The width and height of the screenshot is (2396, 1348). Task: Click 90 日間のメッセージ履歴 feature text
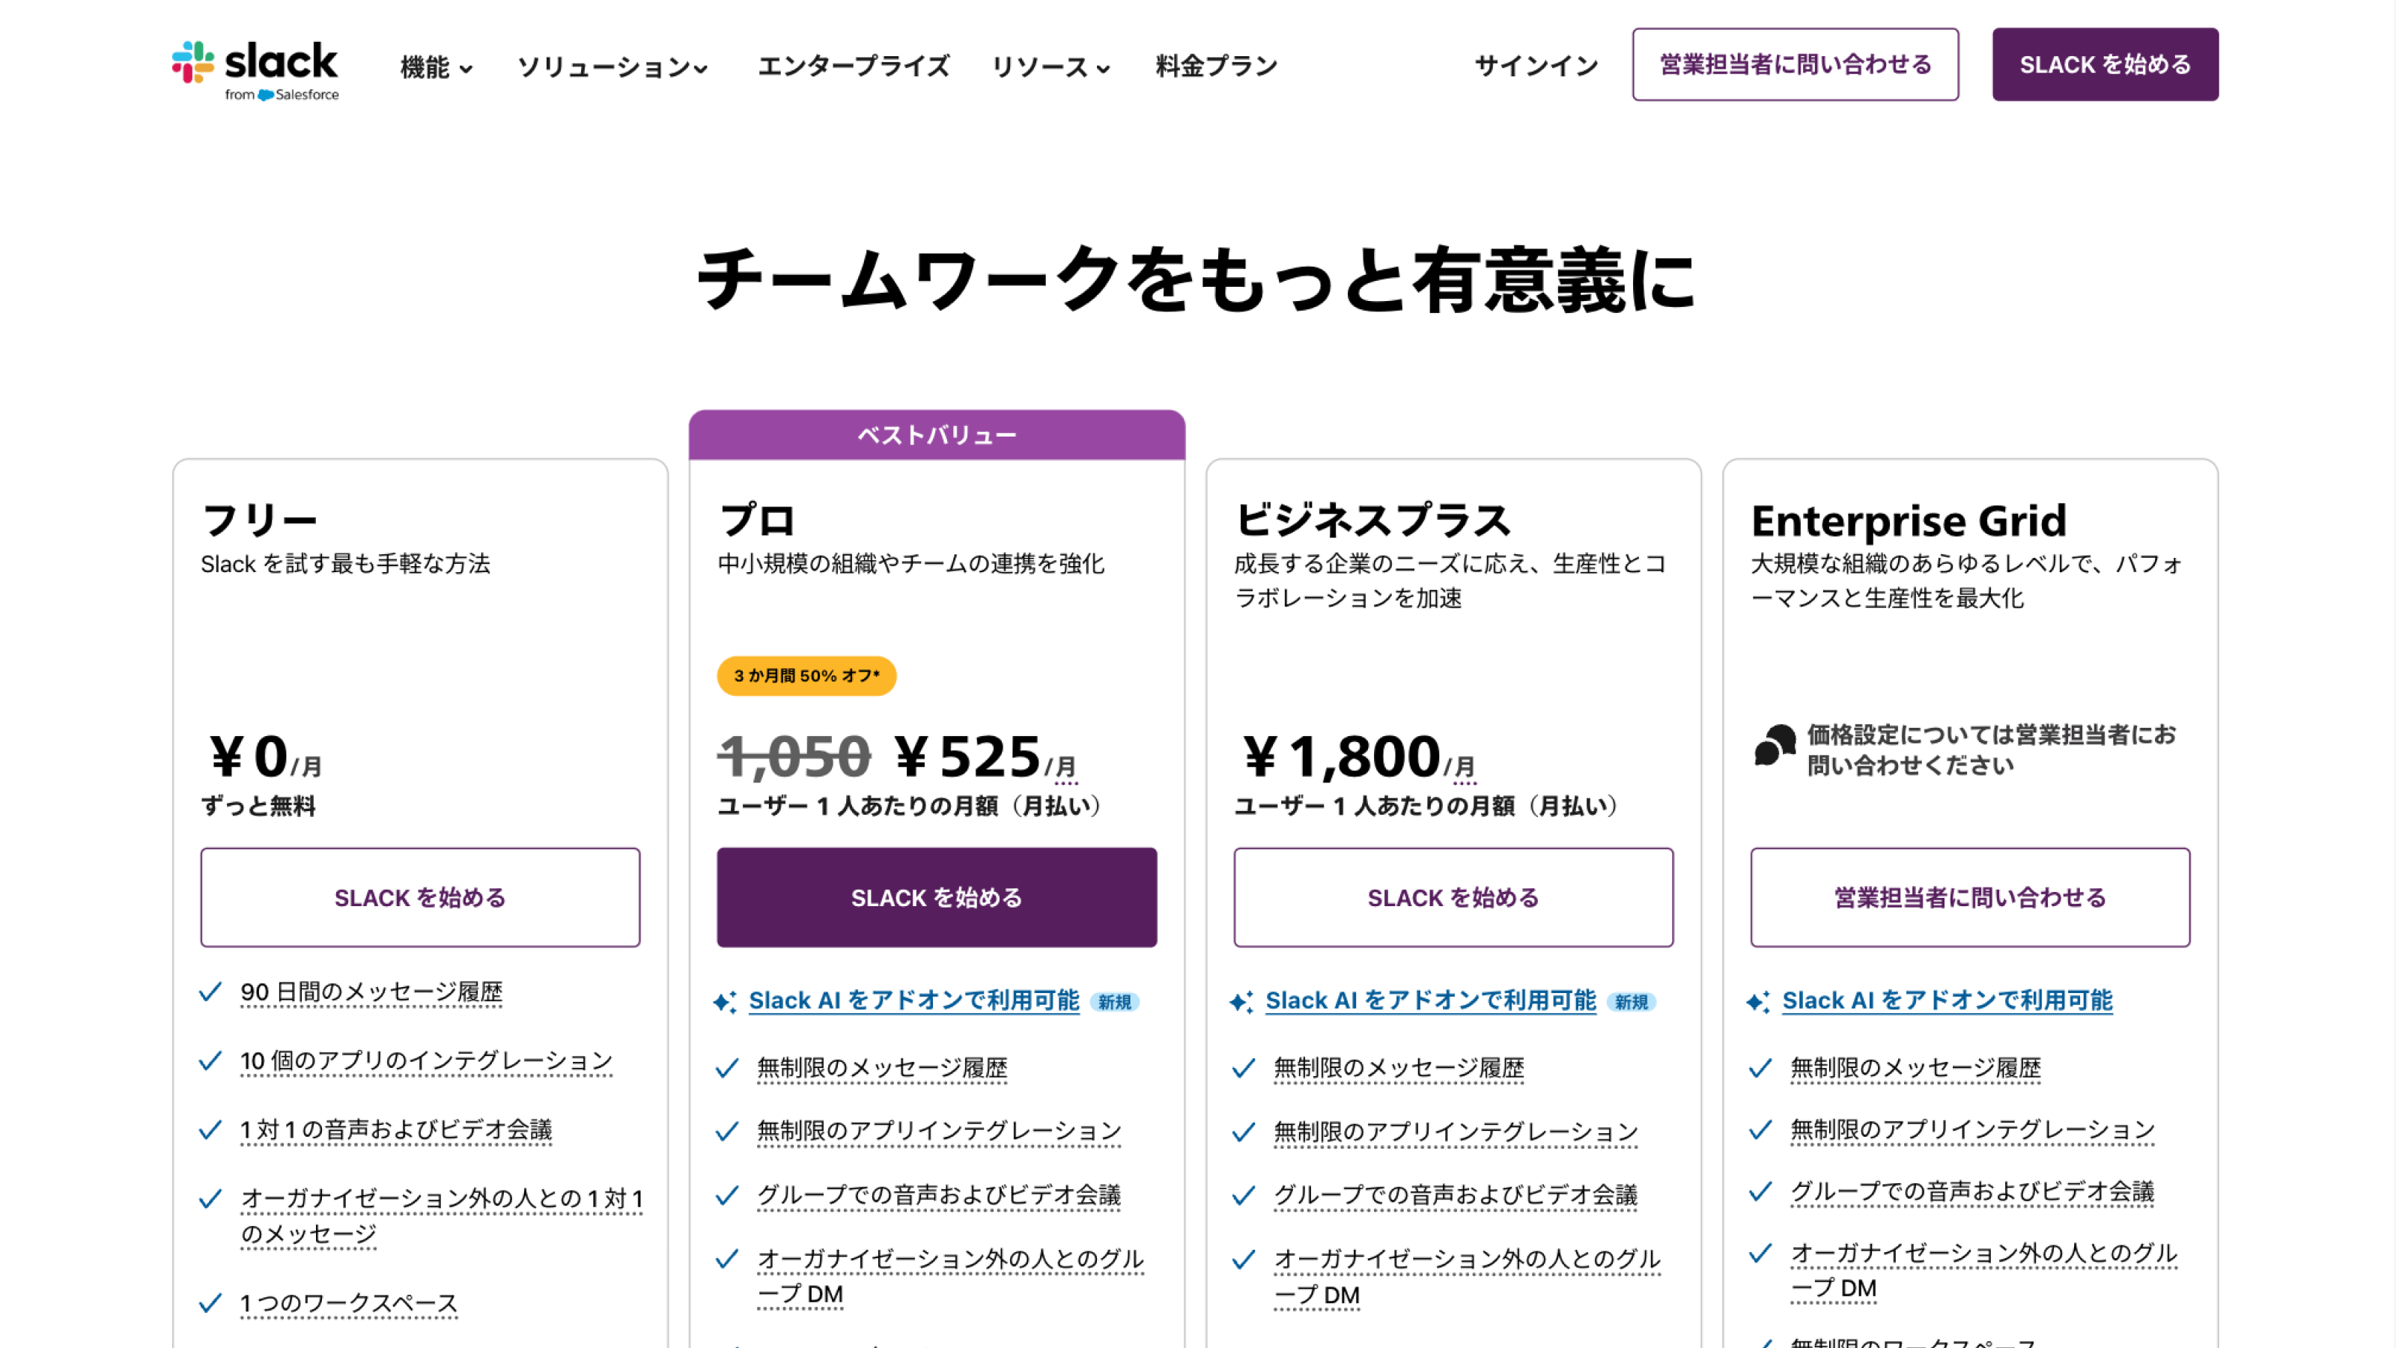371,992
